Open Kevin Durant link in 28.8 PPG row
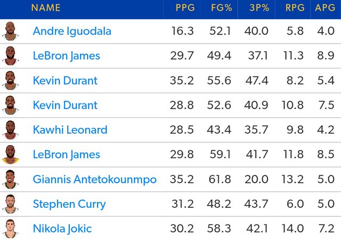341x243 pixels. 65,106
